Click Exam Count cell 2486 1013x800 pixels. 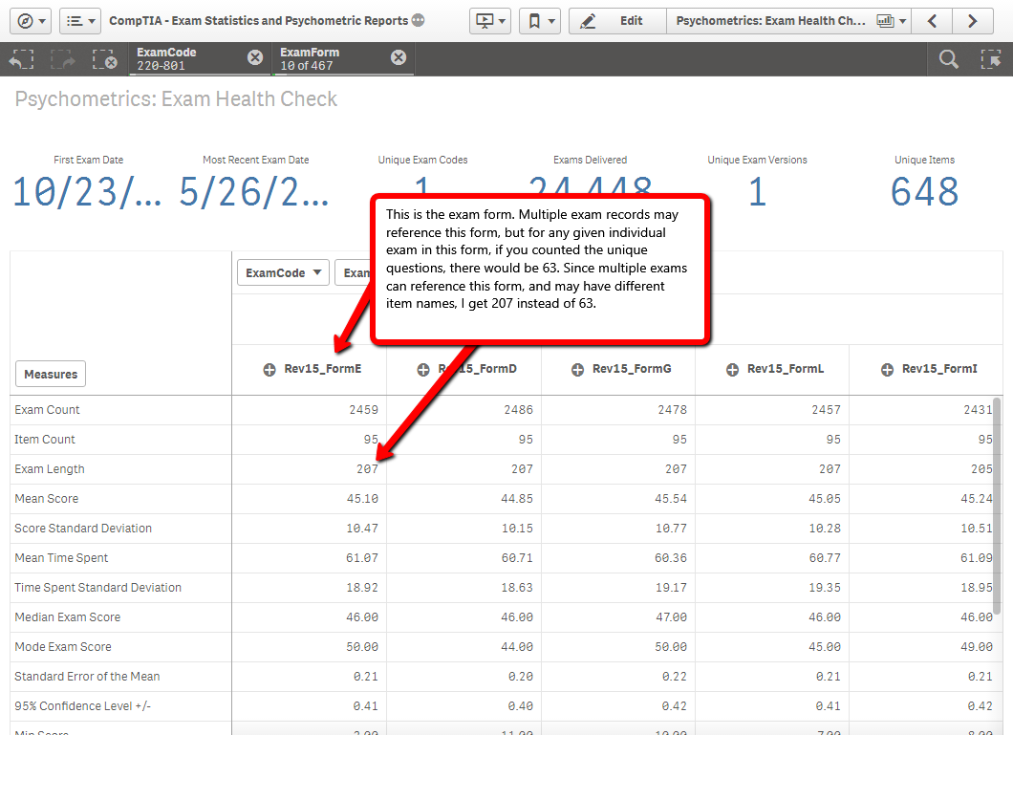(518, 410)
